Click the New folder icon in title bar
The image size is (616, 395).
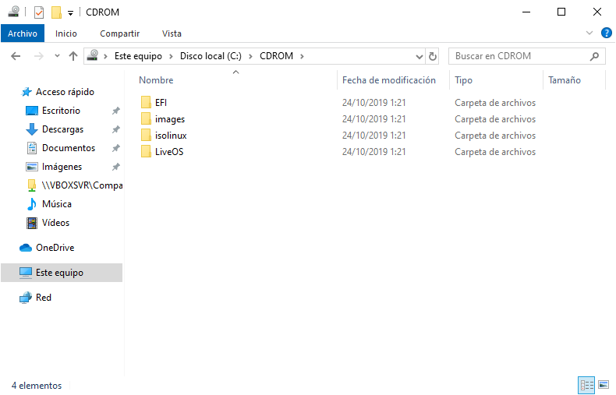56,12
